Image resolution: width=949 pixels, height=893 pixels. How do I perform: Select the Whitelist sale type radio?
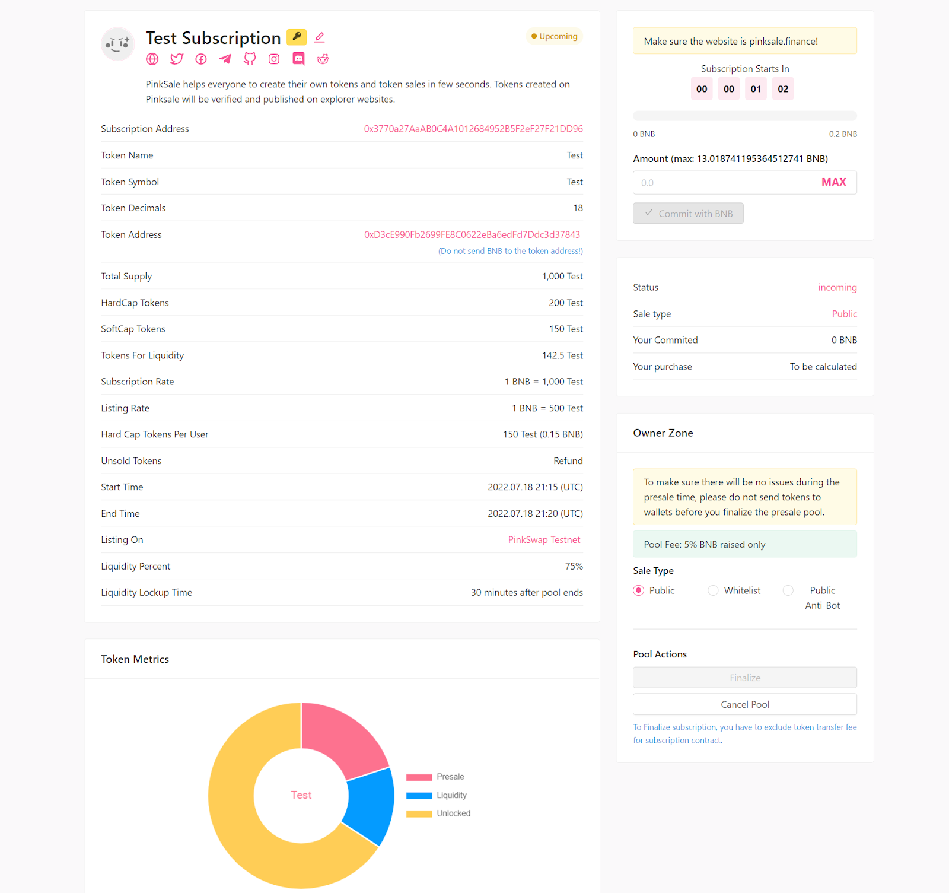(713, 590)
